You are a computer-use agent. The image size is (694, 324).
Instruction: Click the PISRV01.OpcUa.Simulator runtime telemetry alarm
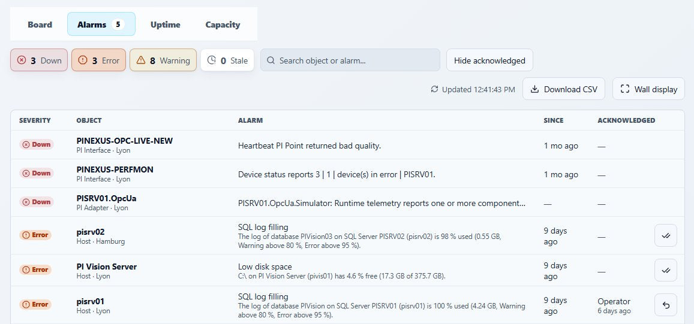pyautogui.click(x=382, y=204)
